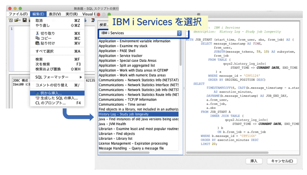Image resolution: width=307 pixels, height=175 pixels.
Task: Click the hourglass icon in the toolbar
Action: 93,20
